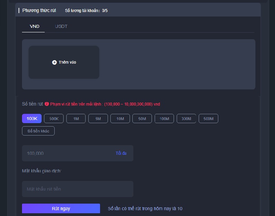Select the 300M amount option
Screen dimensions: 275x216
(186, 119)
